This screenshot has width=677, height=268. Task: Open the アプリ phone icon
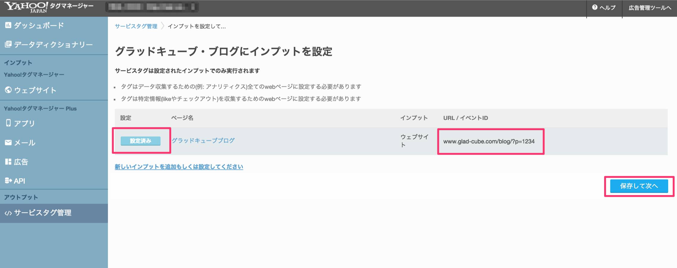point(8,123)
